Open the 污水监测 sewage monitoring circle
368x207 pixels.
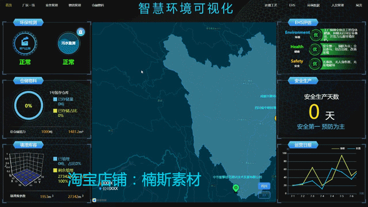click(68, 43)
